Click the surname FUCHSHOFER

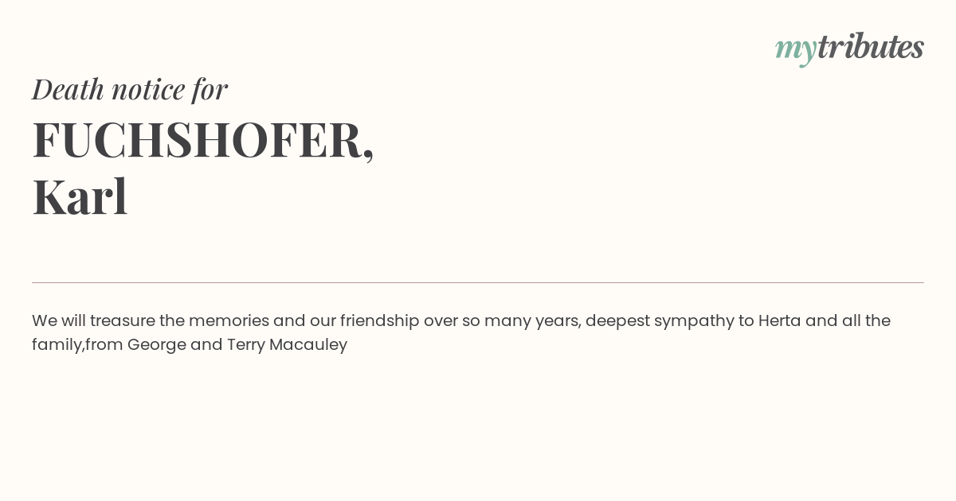click(x=196, y=140)
